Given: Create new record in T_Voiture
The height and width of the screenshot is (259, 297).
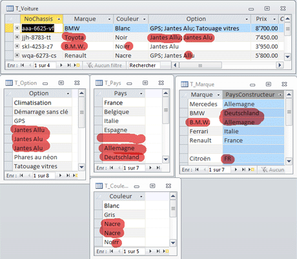Looking at the screenshot, I should point(77,65).
